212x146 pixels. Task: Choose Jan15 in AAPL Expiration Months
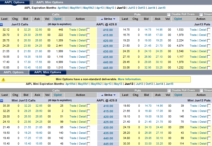[162, 8]
